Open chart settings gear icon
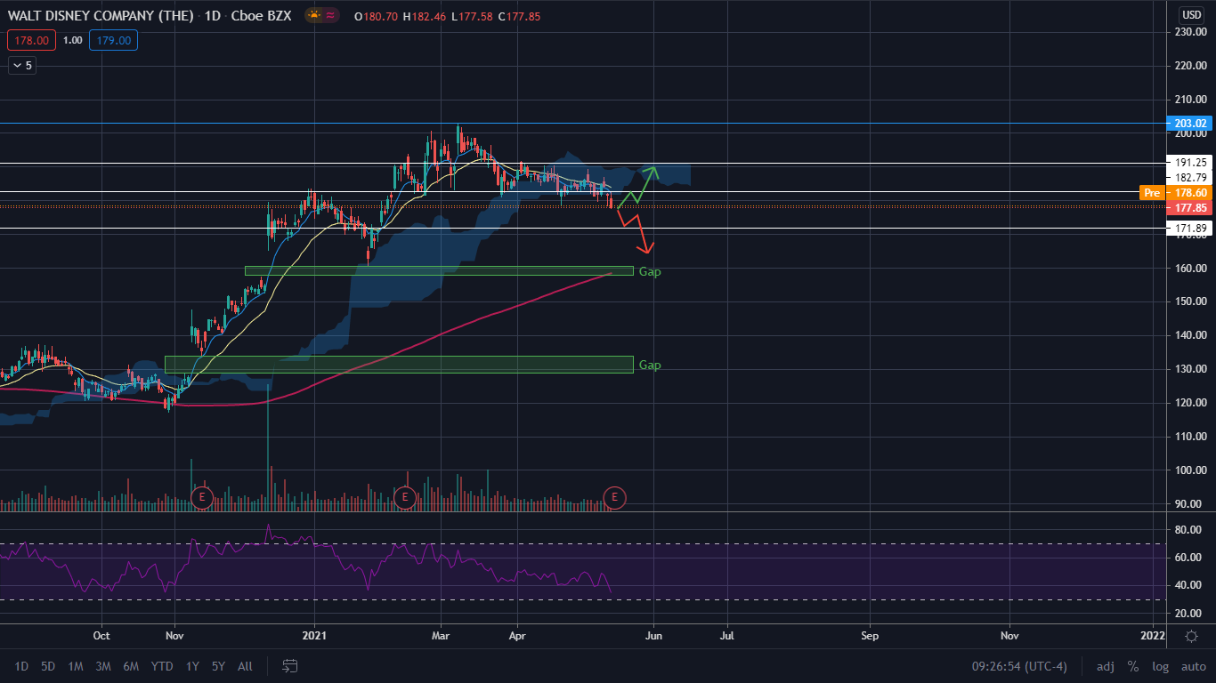1216x683 pixels. click(x=1191, y=635)
